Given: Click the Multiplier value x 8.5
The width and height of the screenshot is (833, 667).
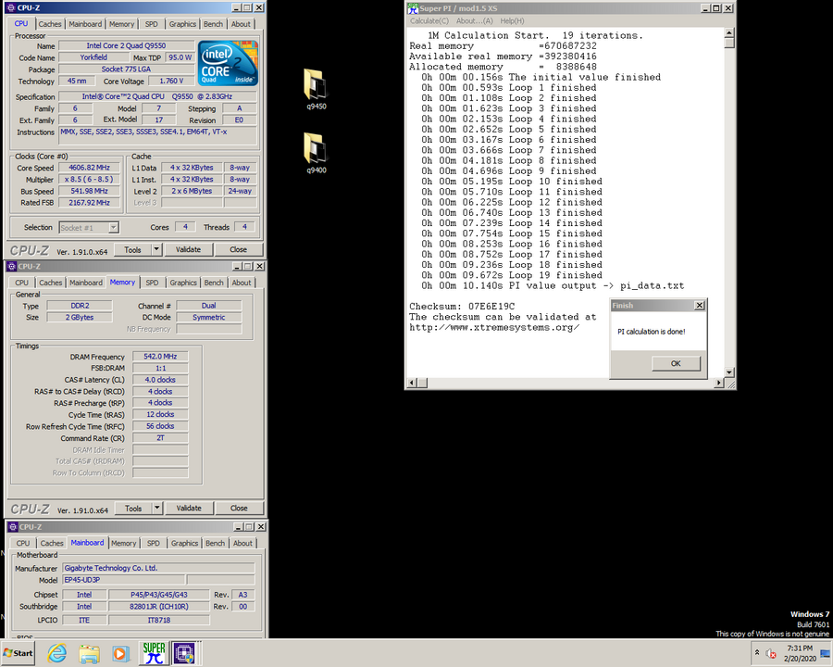Looking at the screenshot, I should (x=89, y=179).
